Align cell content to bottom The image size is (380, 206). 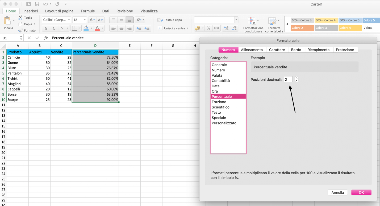[x=129, y=20]
